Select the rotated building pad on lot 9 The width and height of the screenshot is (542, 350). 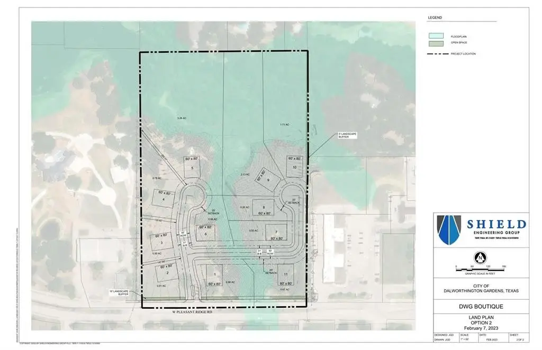tap(261, 176)
